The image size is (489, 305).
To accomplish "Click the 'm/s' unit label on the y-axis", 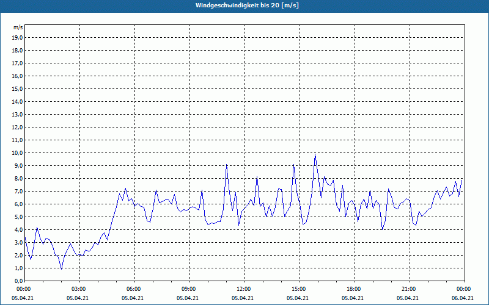I will 18,27.
